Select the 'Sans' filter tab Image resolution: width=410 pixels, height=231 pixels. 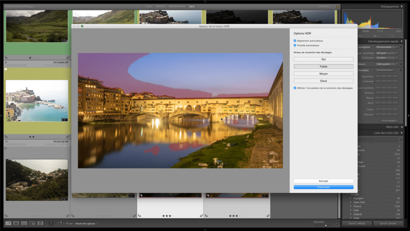tap(192, 6)
